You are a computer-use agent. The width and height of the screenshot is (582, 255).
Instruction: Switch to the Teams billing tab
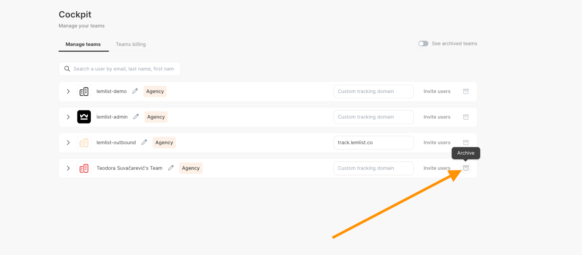pyautogui.click(x=131, y=44)
